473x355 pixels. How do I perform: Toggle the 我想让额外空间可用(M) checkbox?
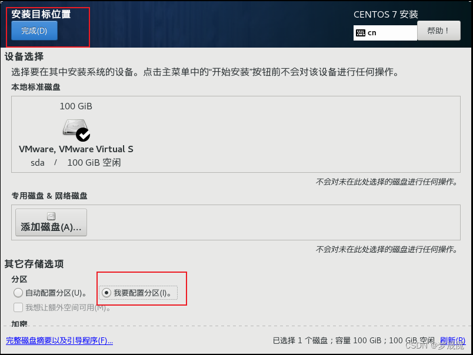pyautogui.click(x=18, y=307)
